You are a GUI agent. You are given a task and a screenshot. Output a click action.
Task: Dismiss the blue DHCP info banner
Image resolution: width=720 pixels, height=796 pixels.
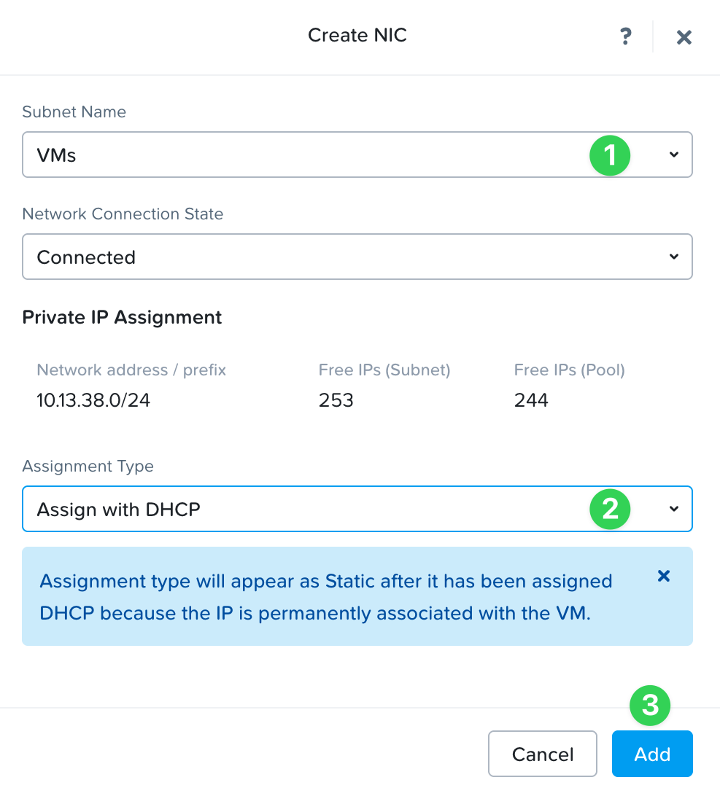coord(664,576)
